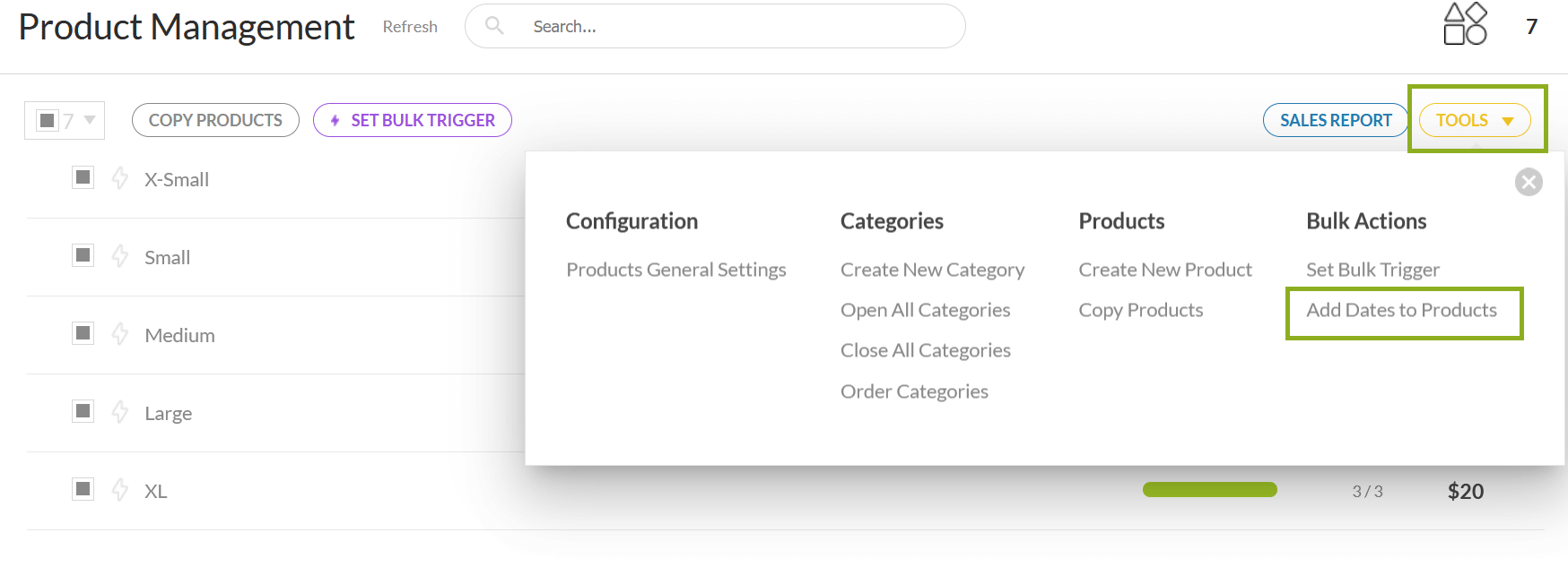The width and height of the screenshot is (1568, 567).
Task: Select Create New Category menu item
Action: pyautogui.click(x=932, y=270)
